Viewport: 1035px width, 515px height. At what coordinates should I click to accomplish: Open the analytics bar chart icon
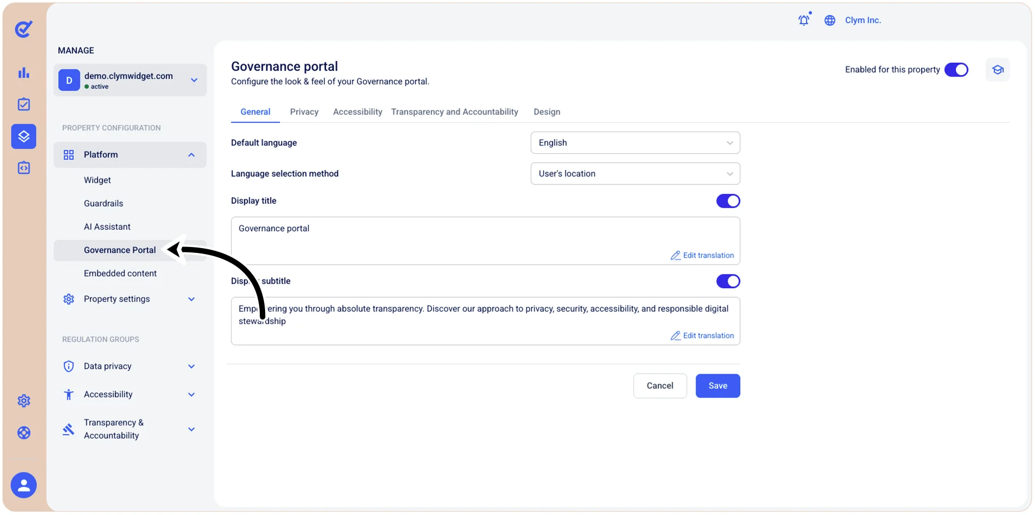point(24,73)
